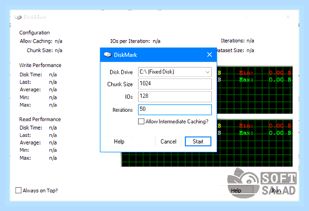Enable Allow Intermediate Caching checkbox
Viewport: 309px width, 211px height.
141,122
